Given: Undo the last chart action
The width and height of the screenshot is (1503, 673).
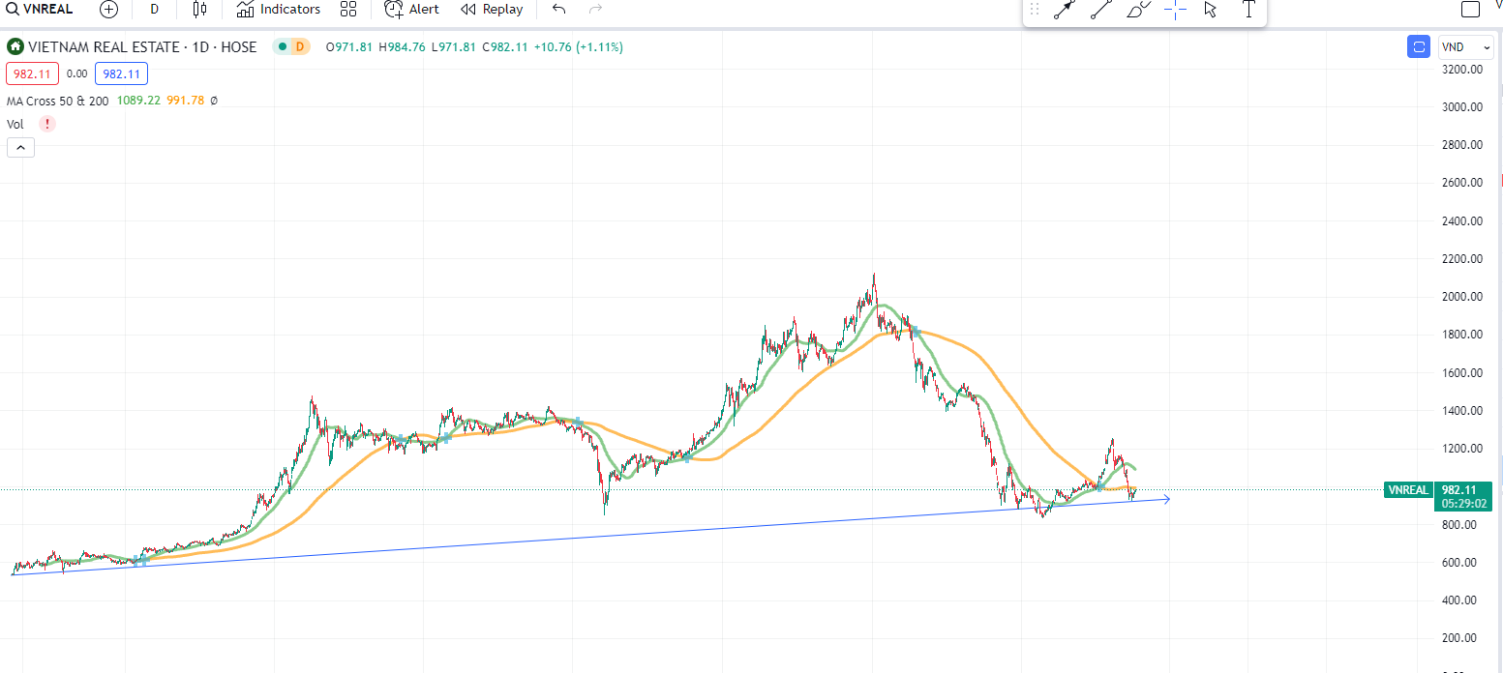Looking at the screenshot, I should (558, 10).
